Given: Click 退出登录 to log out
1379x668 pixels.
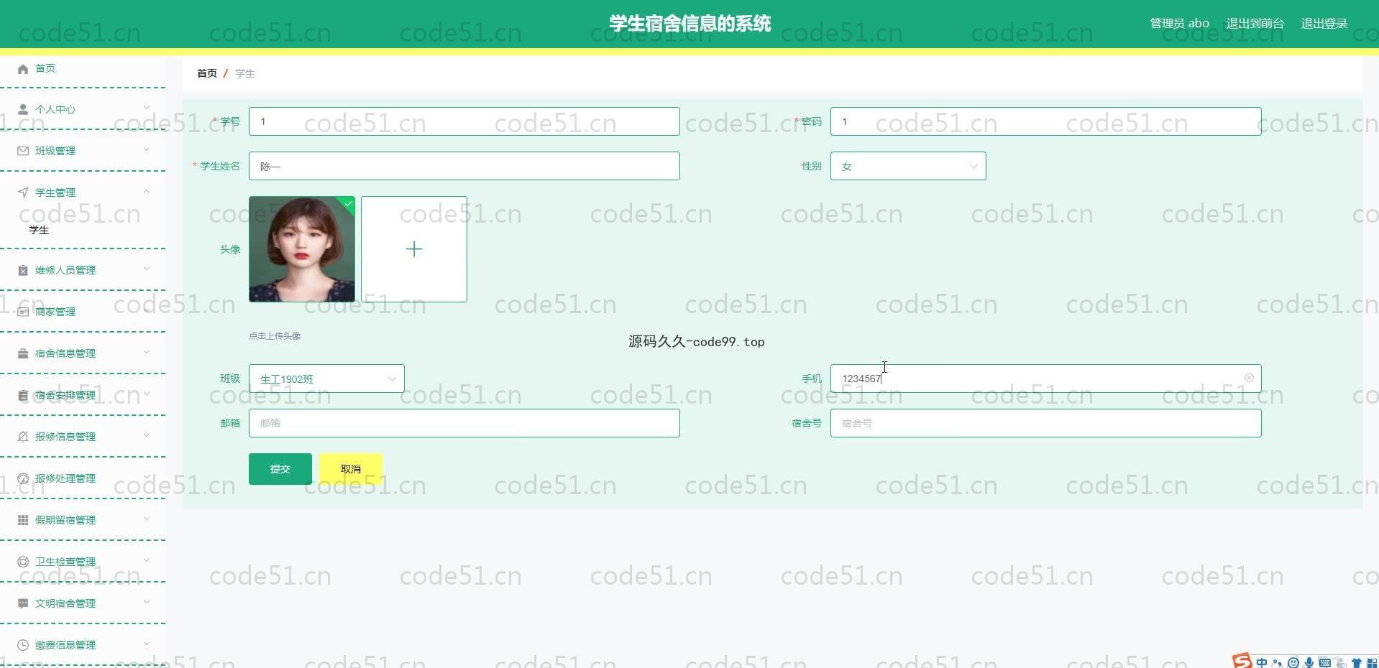Looking at the screenshot, I should pyautogui.click(x=1324, y=24).
